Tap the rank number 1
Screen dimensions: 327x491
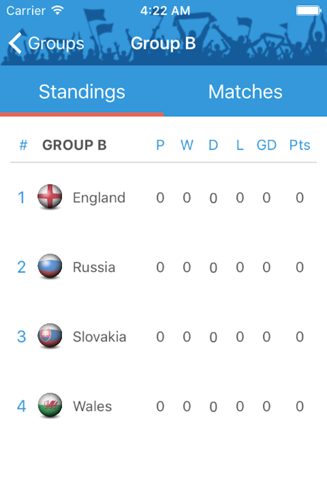[x=21, y=197]
